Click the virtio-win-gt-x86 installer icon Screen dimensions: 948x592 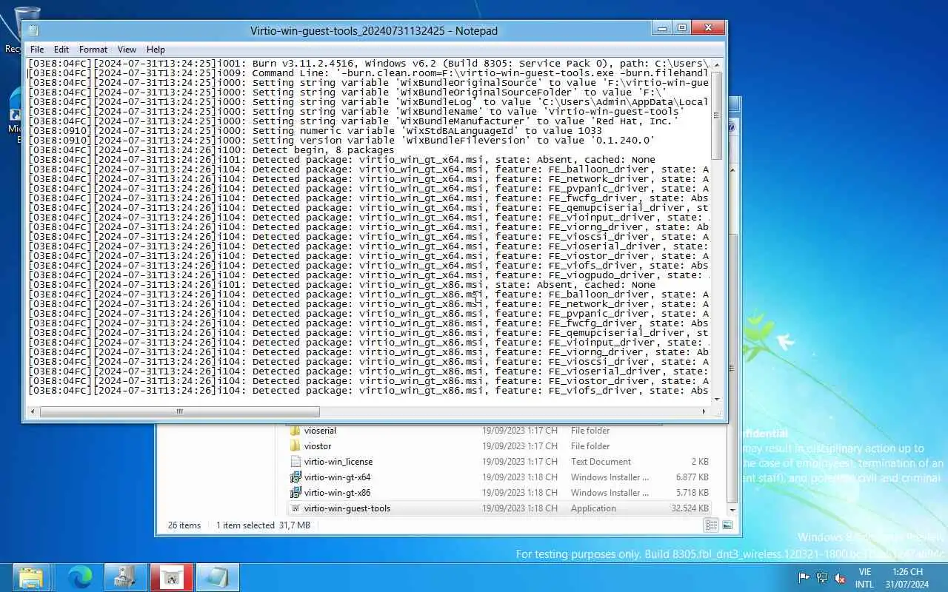click(x=296, y=493)
